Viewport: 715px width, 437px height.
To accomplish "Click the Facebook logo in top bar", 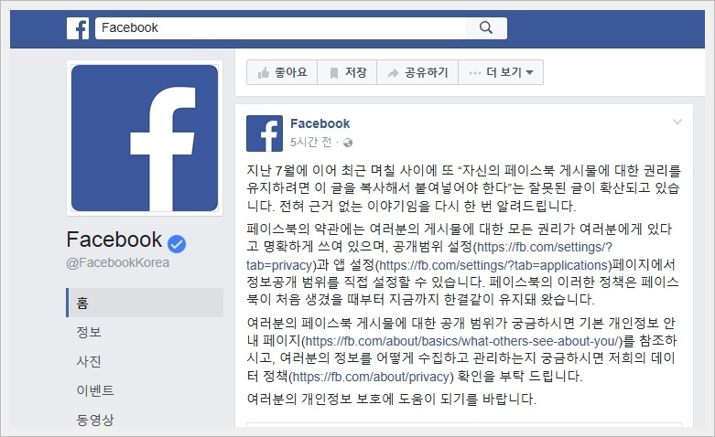I will pyautogui.click(x=78, y=28).
